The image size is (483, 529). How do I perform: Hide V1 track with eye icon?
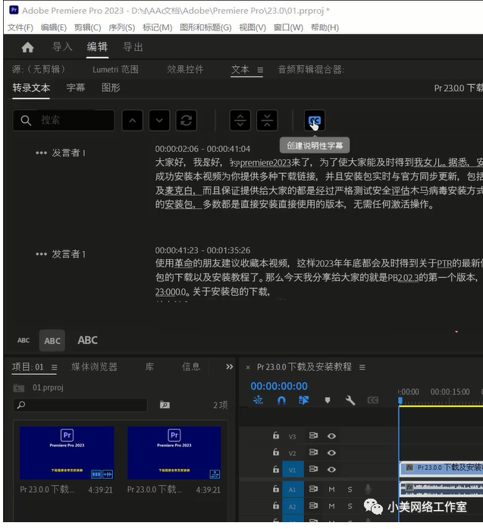[x=331, y=469]
